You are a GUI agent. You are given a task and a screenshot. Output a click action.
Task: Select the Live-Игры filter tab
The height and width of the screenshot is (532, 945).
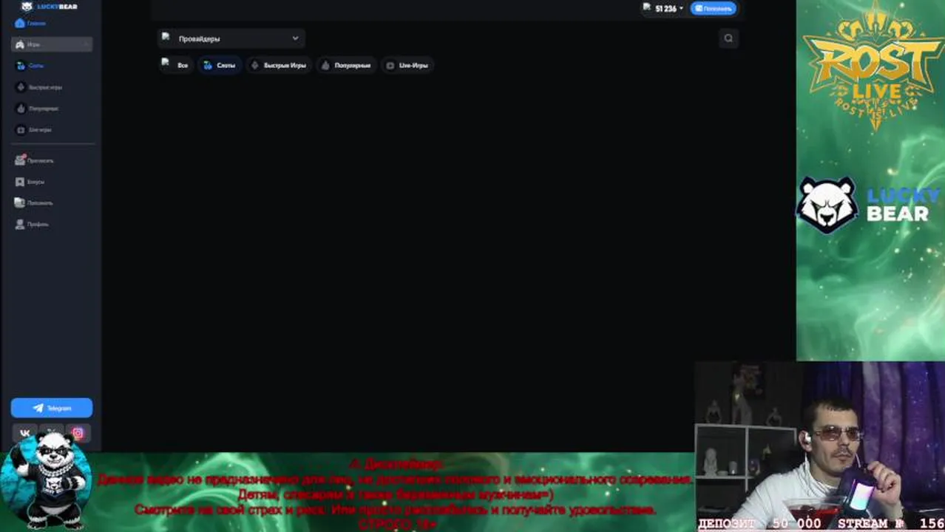pos(407,65)
